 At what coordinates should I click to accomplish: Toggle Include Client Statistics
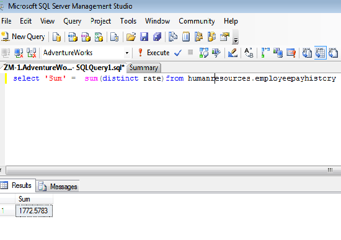pyautogui.click(x=278, y=53)
